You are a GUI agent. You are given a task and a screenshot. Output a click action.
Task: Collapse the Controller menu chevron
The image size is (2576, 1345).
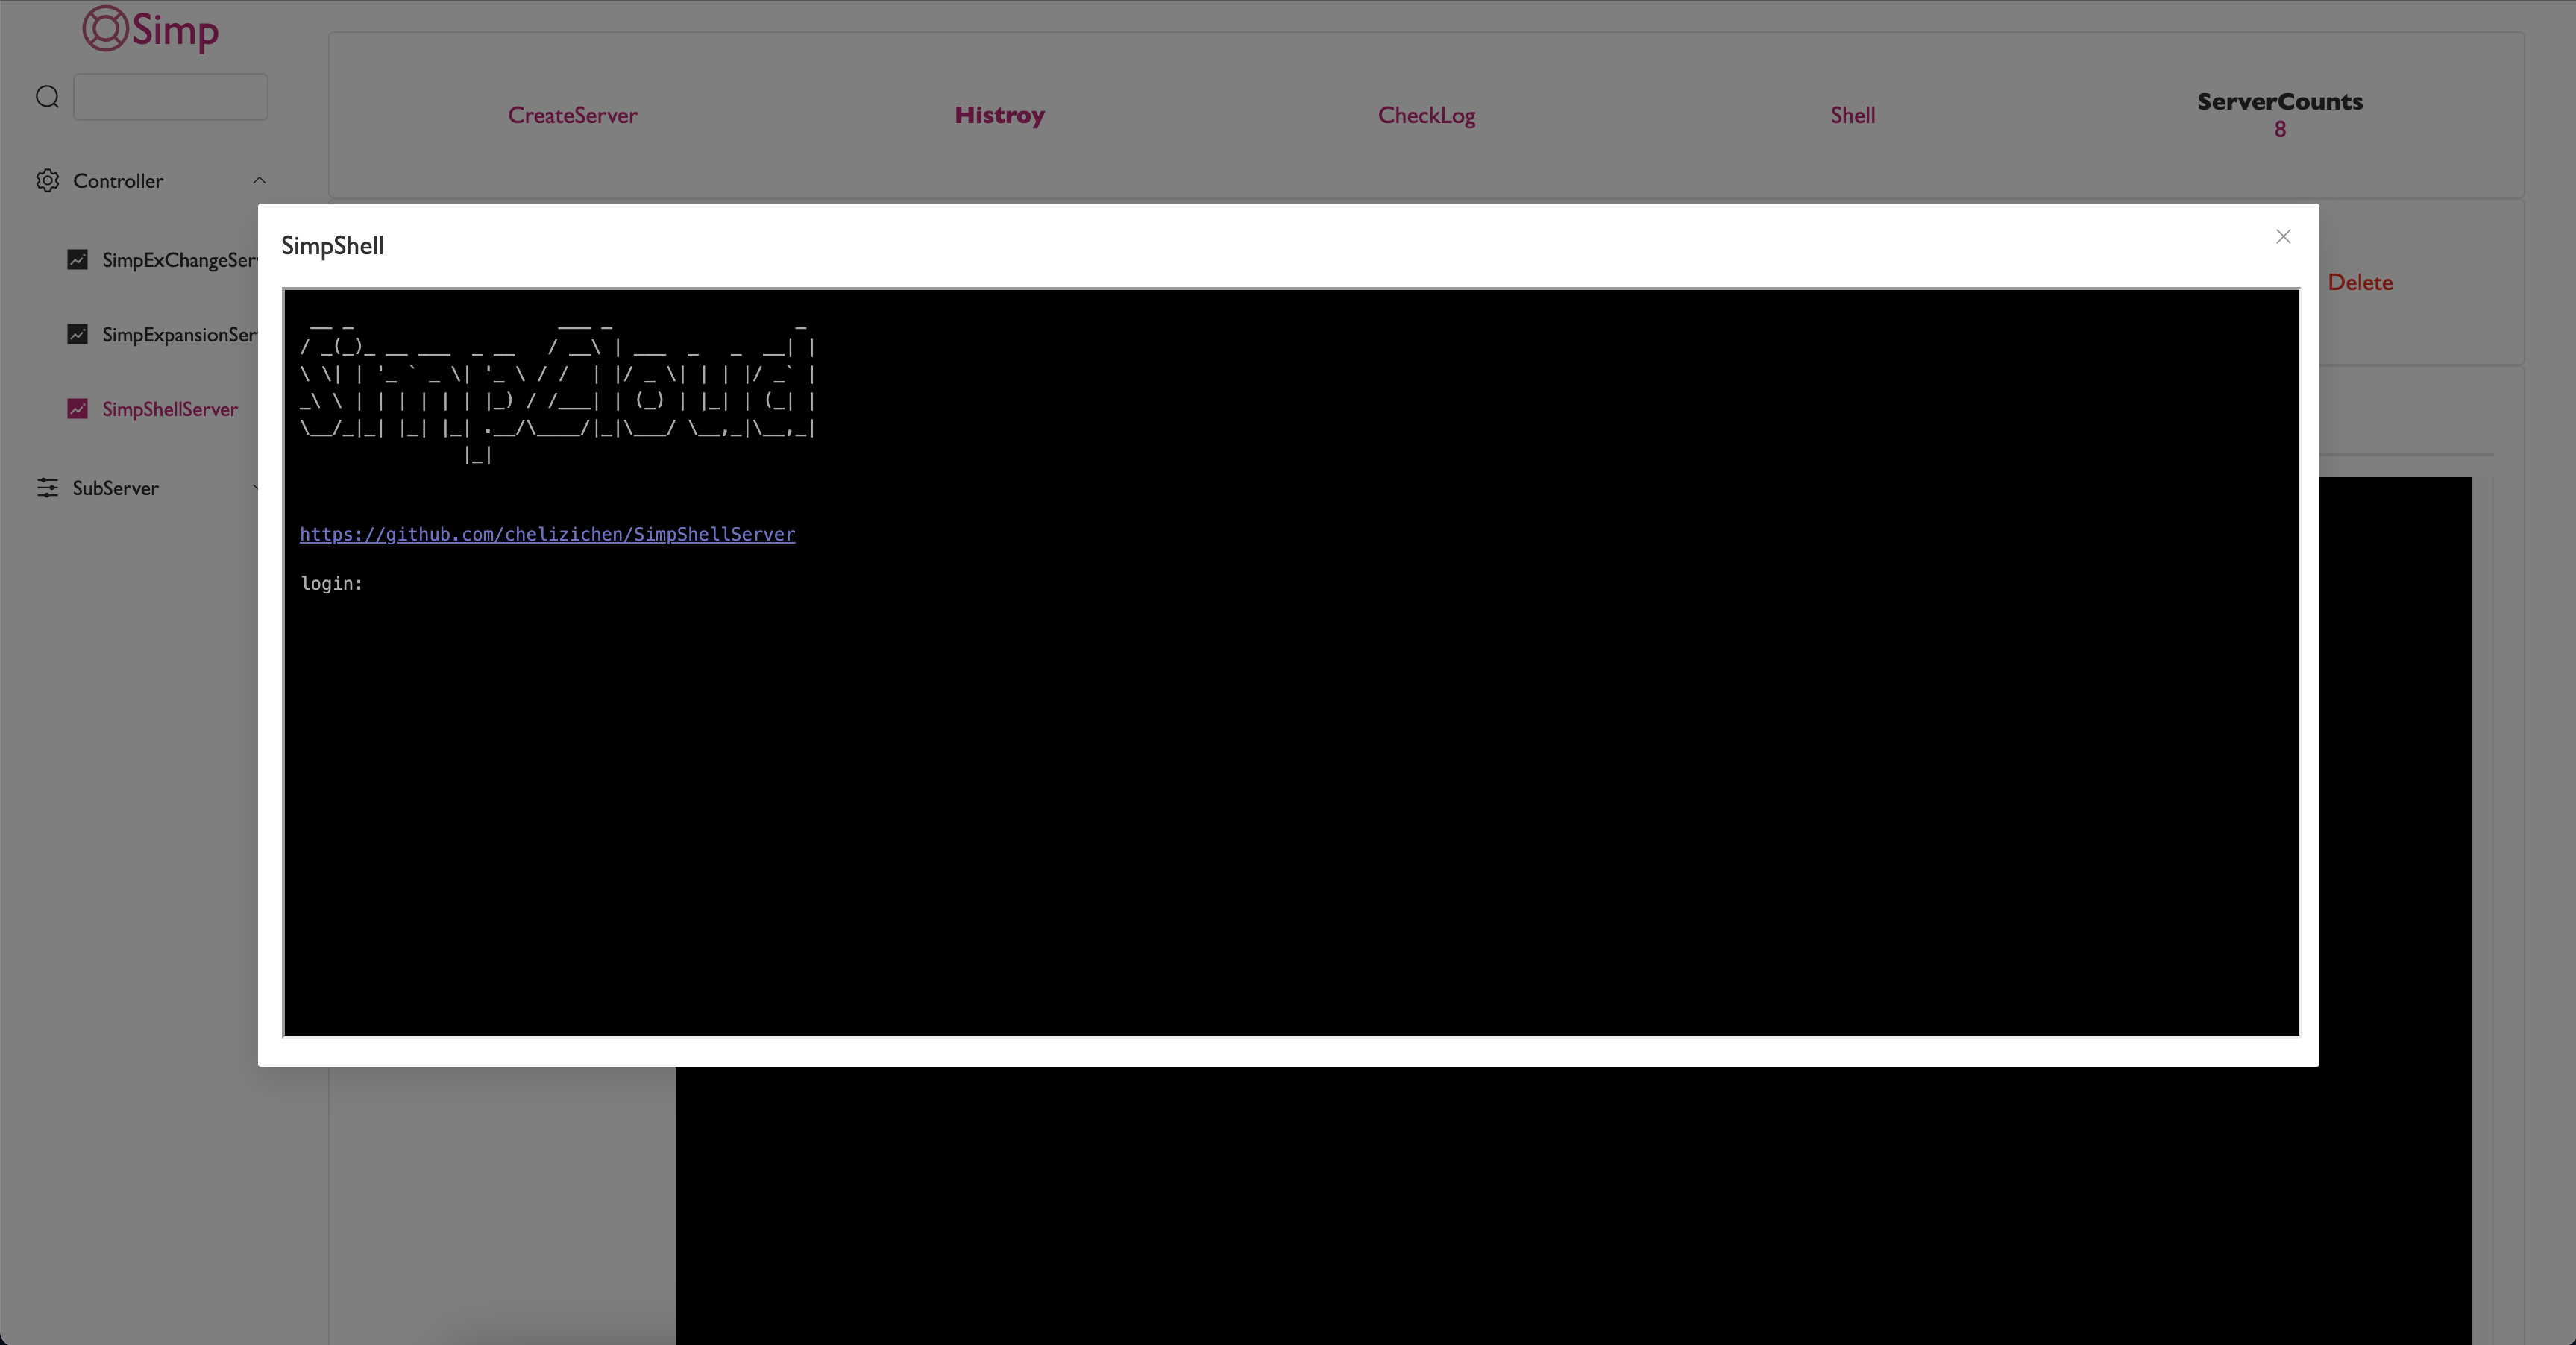[259, 181]
